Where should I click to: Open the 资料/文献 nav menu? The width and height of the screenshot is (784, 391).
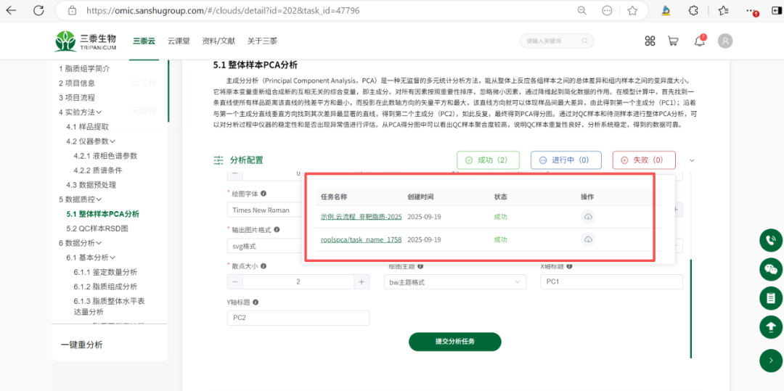219,41
